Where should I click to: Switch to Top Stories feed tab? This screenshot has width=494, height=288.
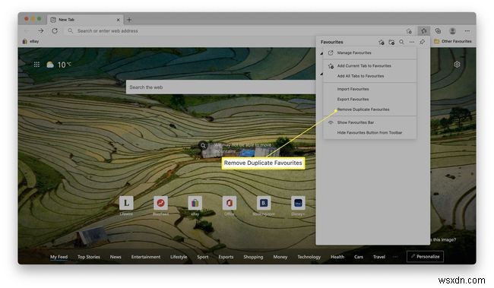tap(89, 257)
